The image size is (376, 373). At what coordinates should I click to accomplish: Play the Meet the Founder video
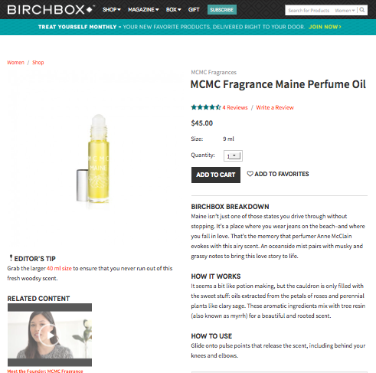coord(50,335)
